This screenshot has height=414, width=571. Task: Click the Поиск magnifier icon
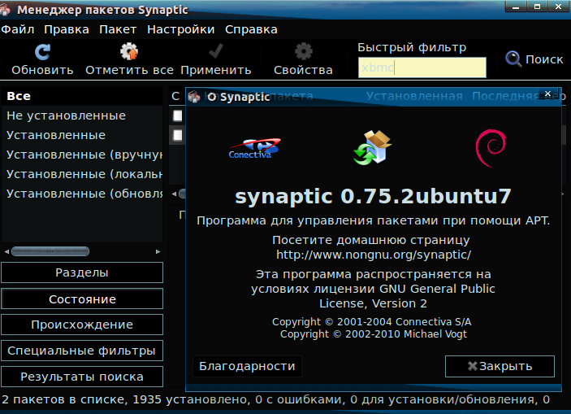(513, 59)
